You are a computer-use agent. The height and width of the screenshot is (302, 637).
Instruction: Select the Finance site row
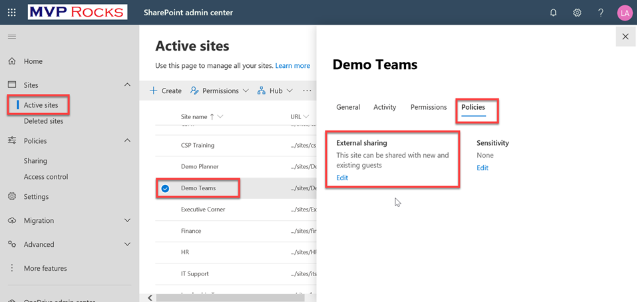[x=236, y=231]
